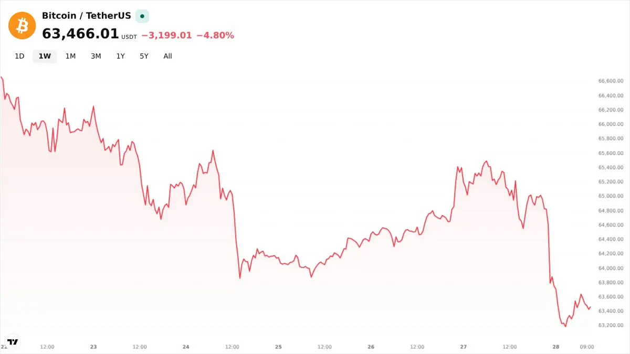Choose the 3M range tab
Viewport: 630px width, 354px height.
click(x=96, y=56)
